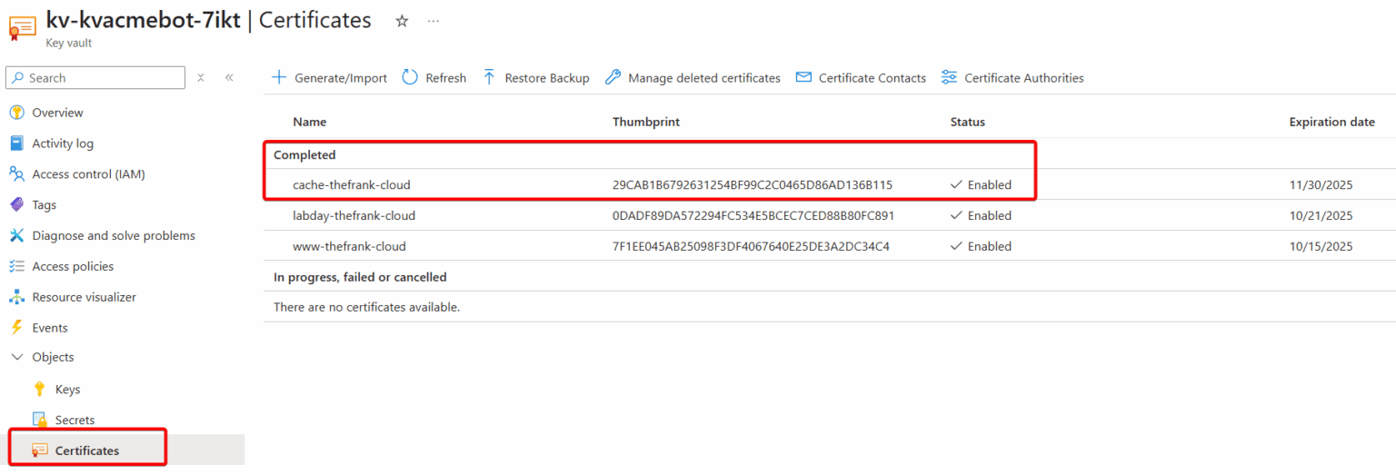Select thumbprint starting with 29CAB1B6
Screen dimensions: 1396x475
pyautogui.click(x=753, y=184)
